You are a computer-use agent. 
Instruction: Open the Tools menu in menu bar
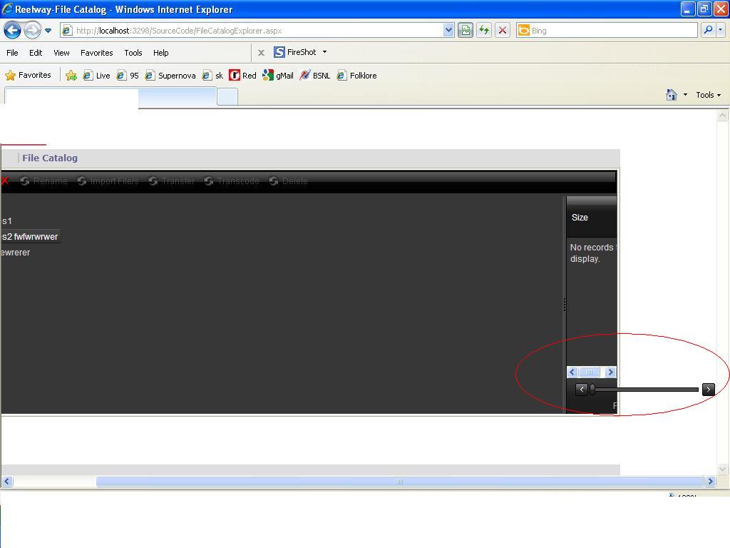[133, 53]
